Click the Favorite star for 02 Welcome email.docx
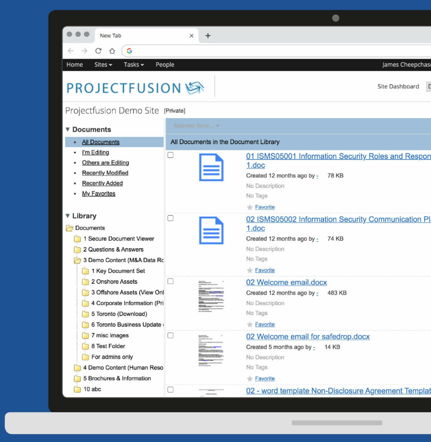This screenshot has height=442, width=431. point(250,325)
